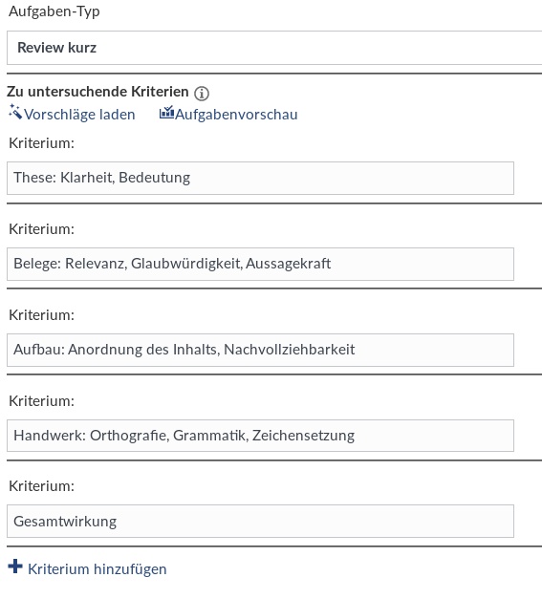Click Kriterium label above the These field
This screenshot has width=542, height=599.
(x=42, y=143)
